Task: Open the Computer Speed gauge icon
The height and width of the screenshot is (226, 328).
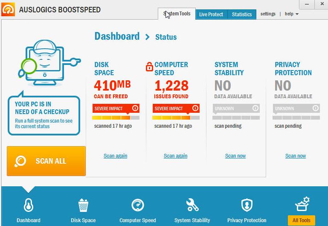Action: pos(138,205)
